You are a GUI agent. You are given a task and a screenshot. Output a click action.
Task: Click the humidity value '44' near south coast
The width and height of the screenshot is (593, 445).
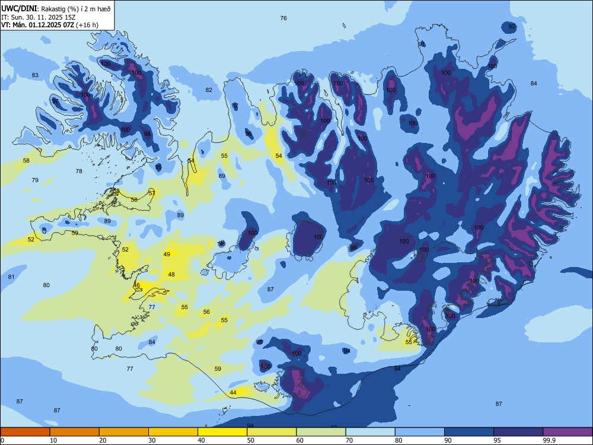click(233, 393)
